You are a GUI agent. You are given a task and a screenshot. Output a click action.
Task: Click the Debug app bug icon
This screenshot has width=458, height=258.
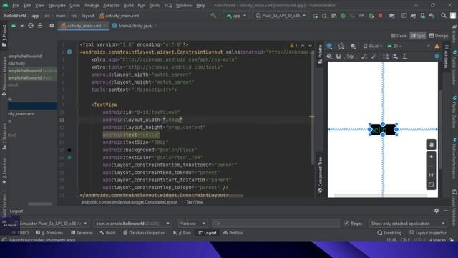343,16
